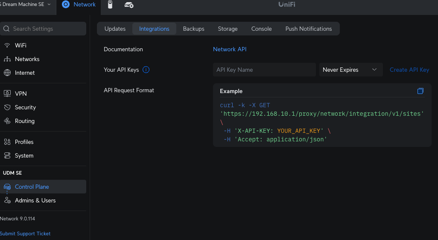Image resolution: width=438 pixels, height=240 pixels.
Task: Click the copy icon in Example box
Action: 420,91
